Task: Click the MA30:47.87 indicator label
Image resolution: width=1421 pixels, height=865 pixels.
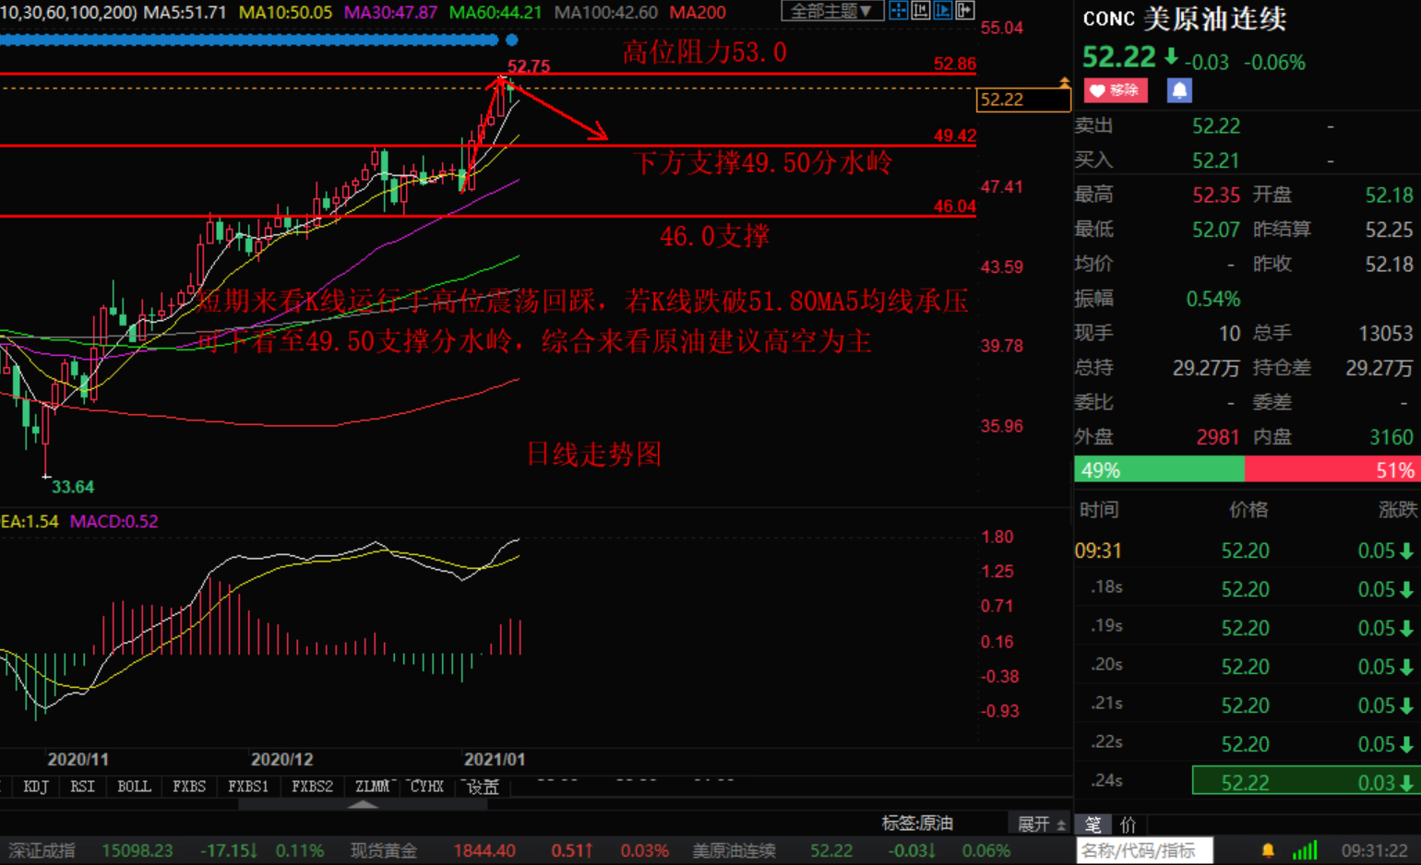Action: pyautogui.click(x=390, y=12)
